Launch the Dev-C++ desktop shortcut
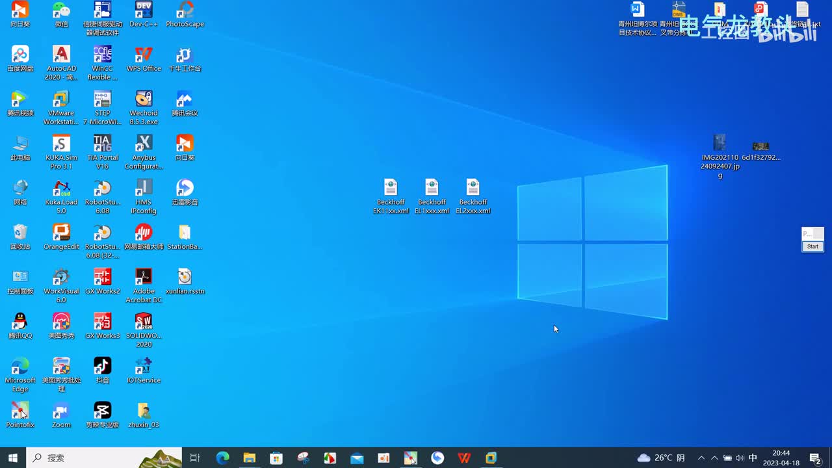Viewport: 832px width, 468px height. pyautogui.click(x=144, y=14)
